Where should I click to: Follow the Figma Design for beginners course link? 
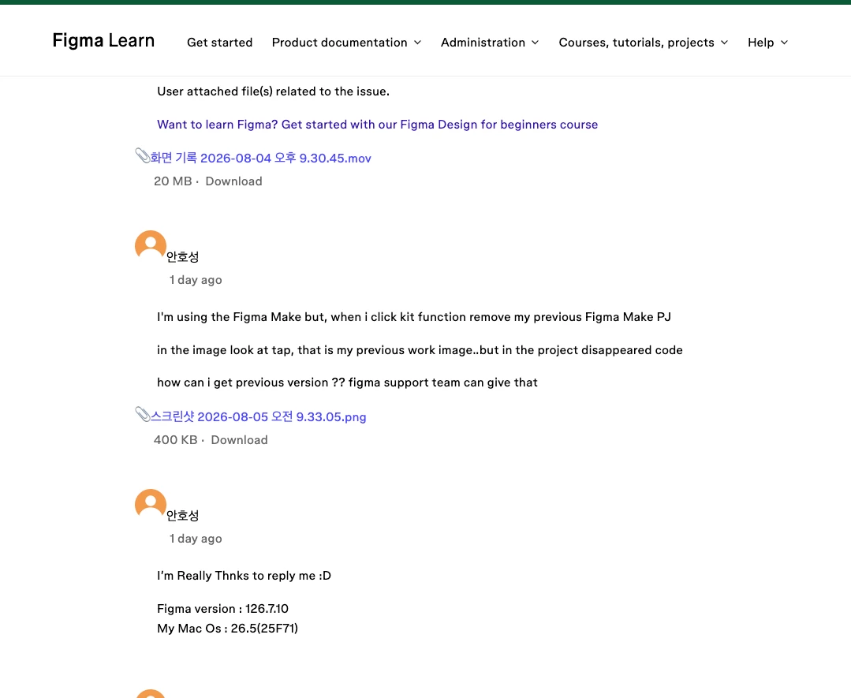click(377, 125)
